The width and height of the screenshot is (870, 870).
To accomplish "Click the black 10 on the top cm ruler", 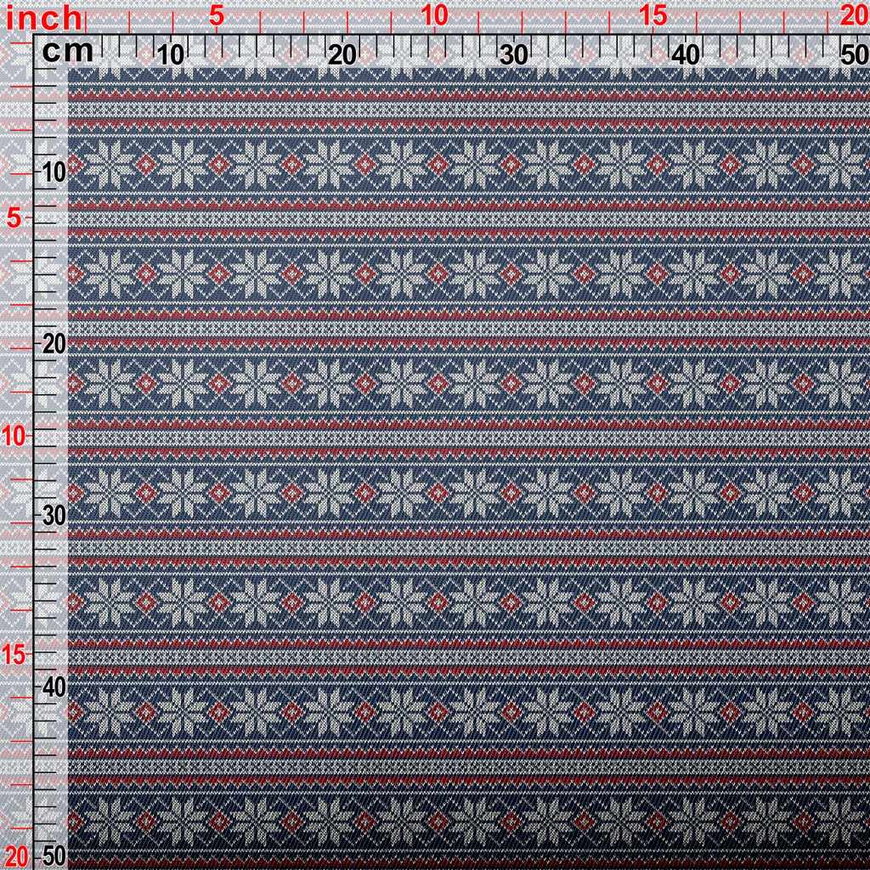I will coord(171,55).
